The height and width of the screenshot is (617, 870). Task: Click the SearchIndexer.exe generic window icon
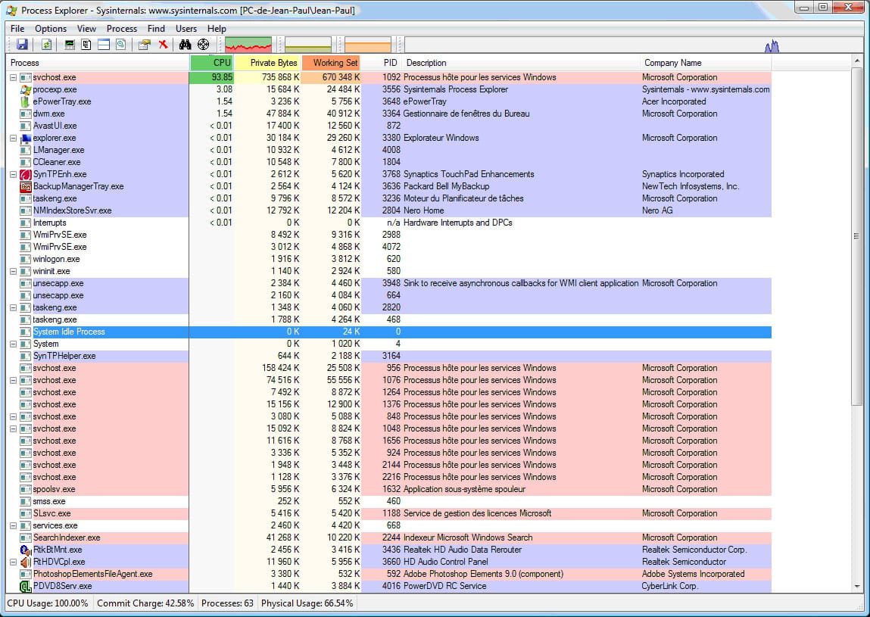pos(26,538)
